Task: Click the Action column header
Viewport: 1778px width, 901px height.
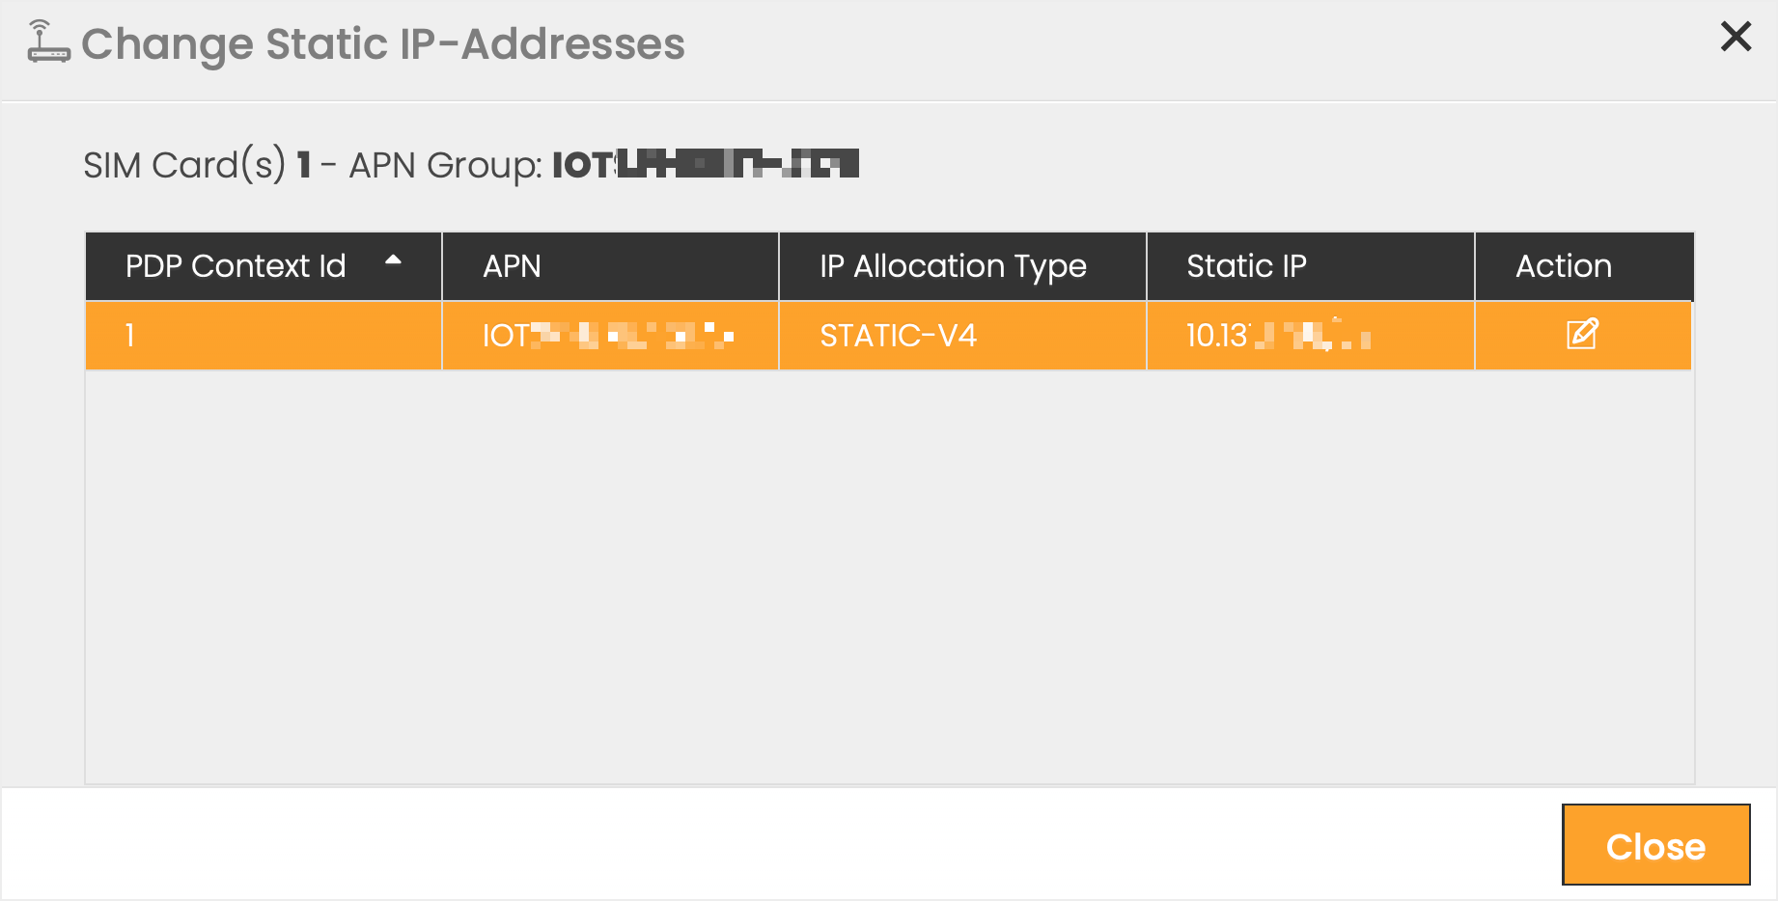Action: point(1563,266)
